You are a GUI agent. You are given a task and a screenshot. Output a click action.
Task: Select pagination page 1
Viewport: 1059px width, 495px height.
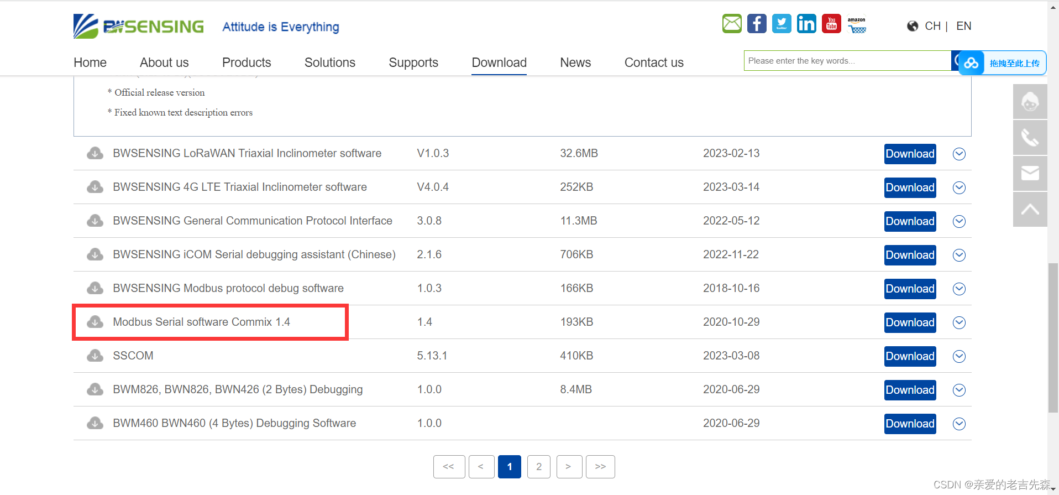click(510, 467)
